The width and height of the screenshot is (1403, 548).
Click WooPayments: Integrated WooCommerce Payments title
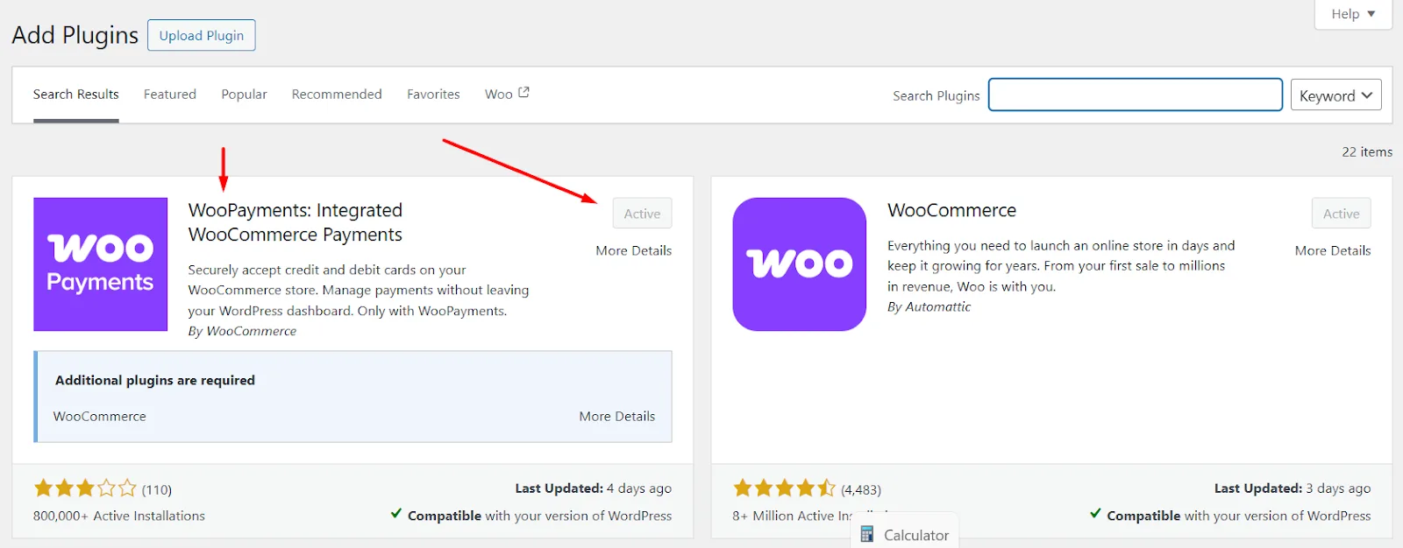pyautogui.click(x=296, y=222)
